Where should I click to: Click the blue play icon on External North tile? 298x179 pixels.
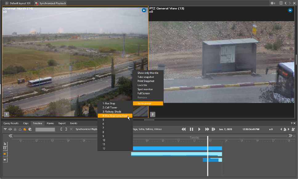coord(144,10)
